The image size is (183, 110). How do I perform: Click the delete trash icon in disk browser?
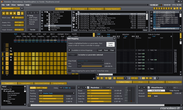74,27
